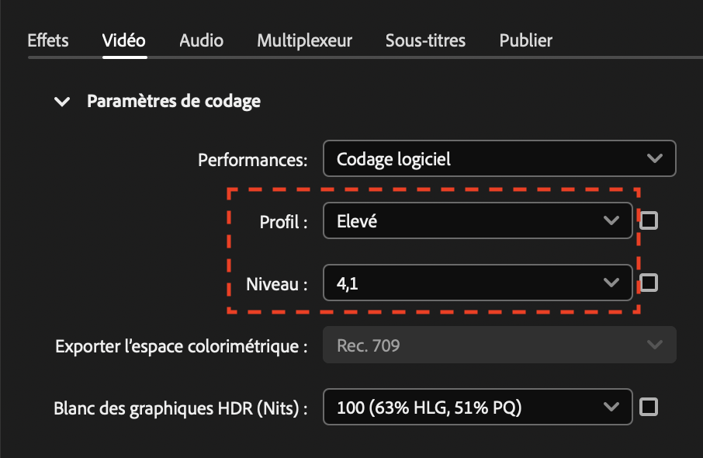Screen dimensions: 703x458
Task: Open the Niveau dropdown showing 4,1
Action: click(x=477, y=283)
